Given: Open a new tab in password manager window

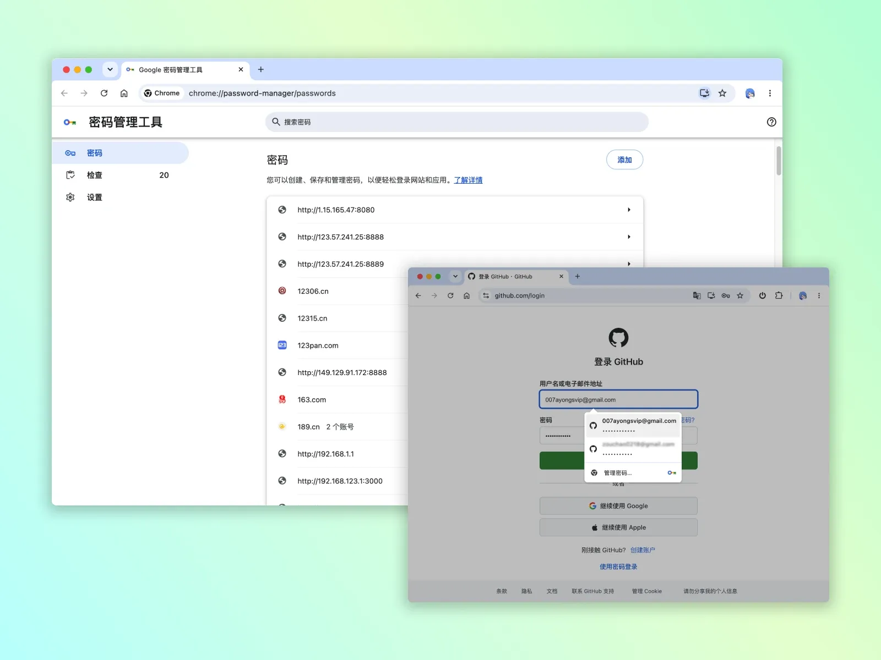Looking at the screenshot, I should (261, 69).
